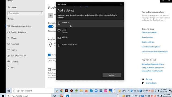172x97 pixels.
Task: Open Skype from upper taskbar
Action: 91,91
